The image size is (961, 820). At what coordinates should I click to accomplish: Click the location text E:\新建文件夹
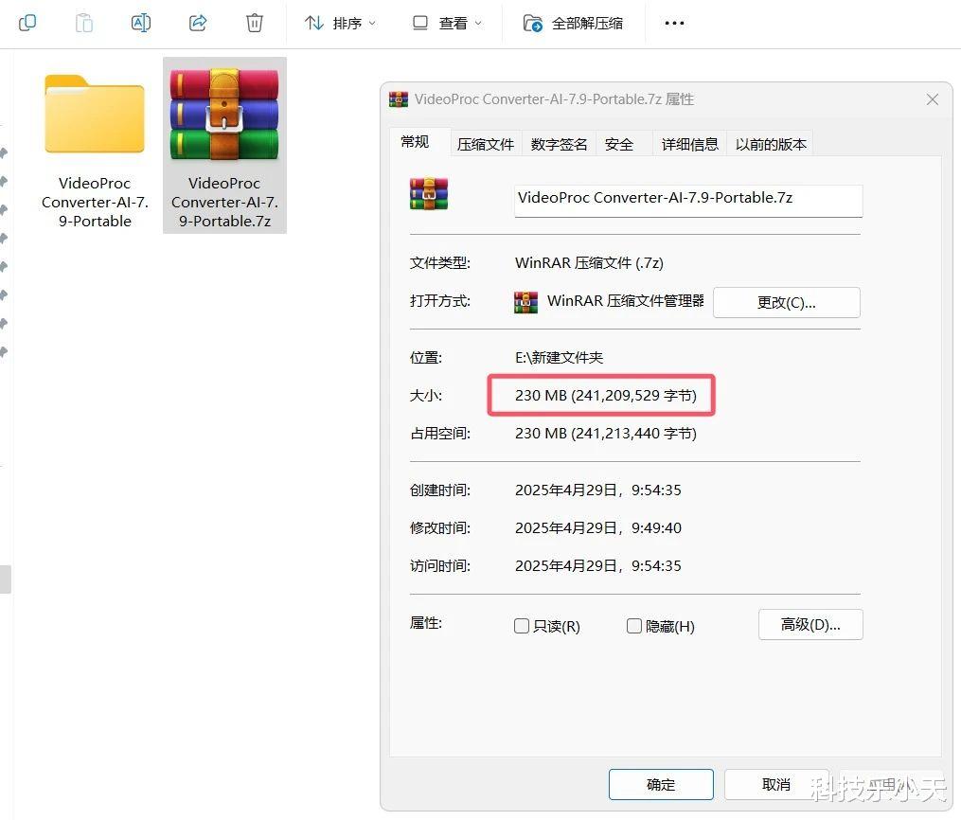559,357
